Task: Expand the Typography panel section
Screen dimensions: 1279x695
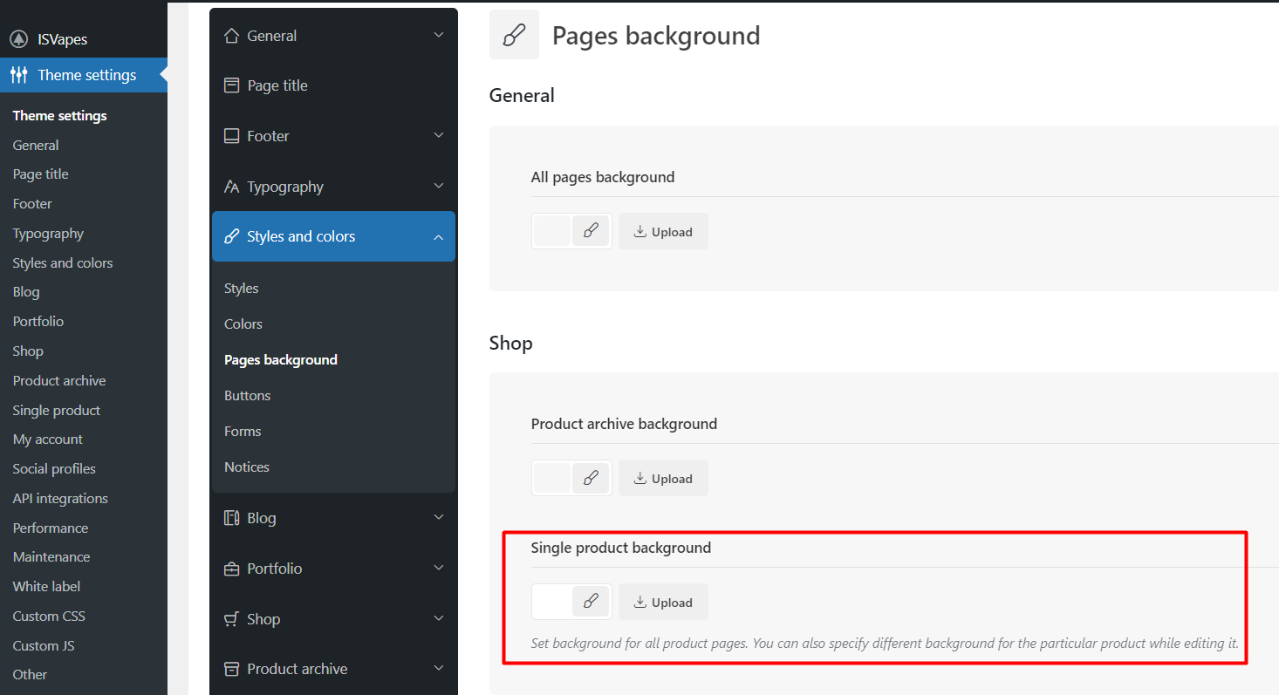Action: [439, 187]
